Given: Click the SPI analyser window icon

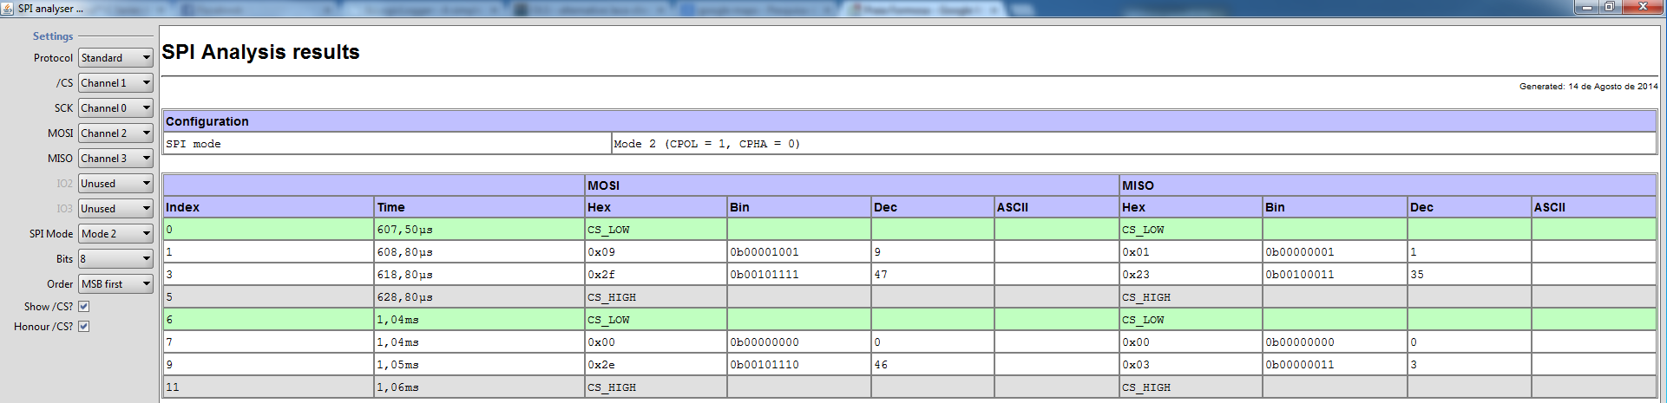Looking at the screenshot, I should (x=8, y=9).
